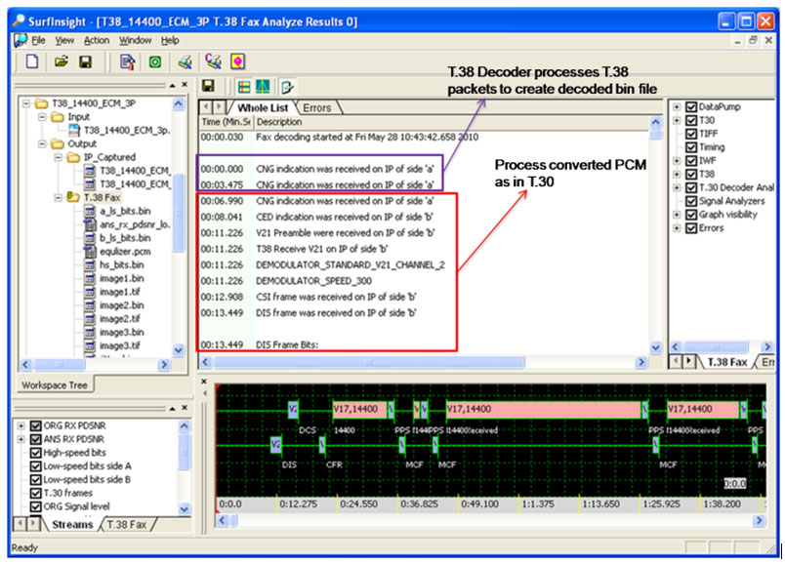Expand the DataPump node
The width and height of the screenshot is (785, 564).
point(678,106)
